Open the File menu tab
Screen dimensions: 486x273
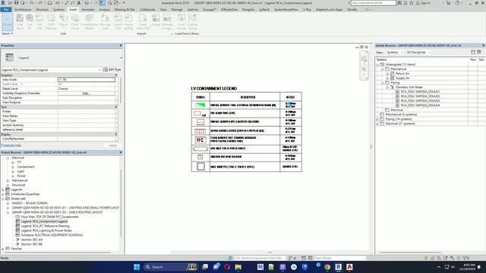[x=6, y=10]
